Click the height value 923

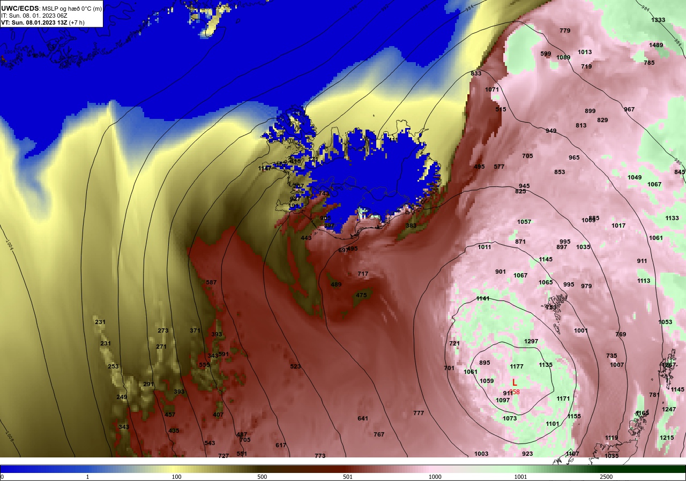(527, 454)
